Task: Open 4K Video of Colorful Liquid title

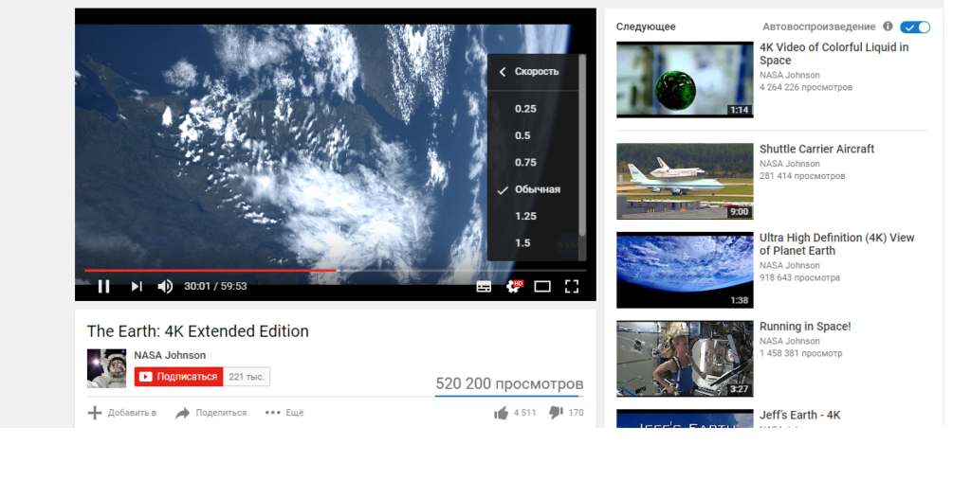Action: click(834, 54)
